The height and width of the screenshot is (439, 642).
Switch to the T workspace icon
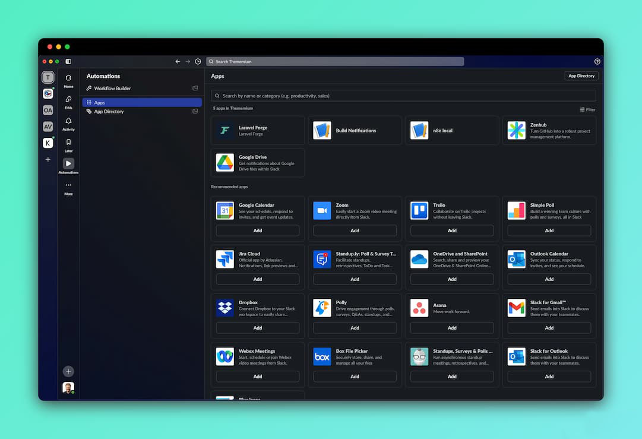(48, 77)
